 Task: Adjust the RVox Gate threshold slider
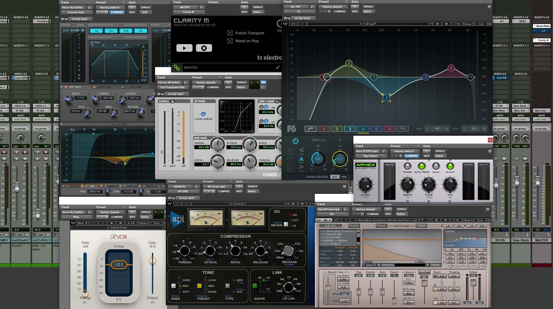point(85,293)
